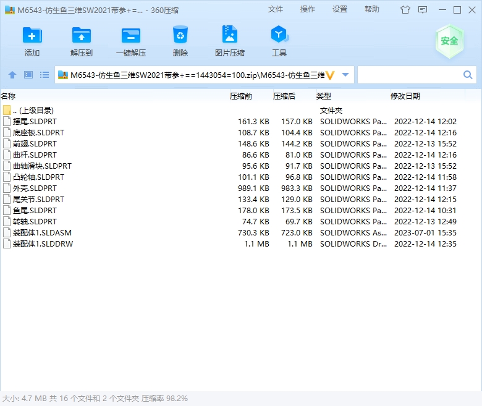Go up one directory level arrow
The height and width of the screenshot is (406, 482).
(x=12, y=75)
